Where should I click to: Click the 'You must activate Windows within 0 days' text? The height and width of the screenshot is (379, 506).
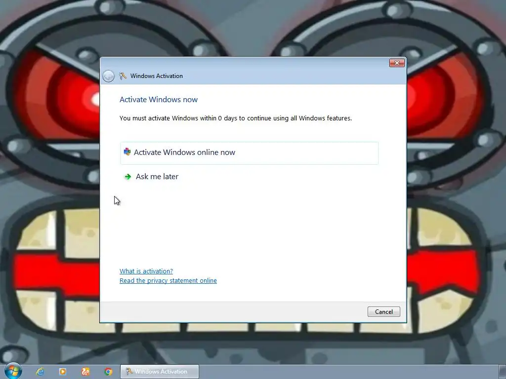236,118
